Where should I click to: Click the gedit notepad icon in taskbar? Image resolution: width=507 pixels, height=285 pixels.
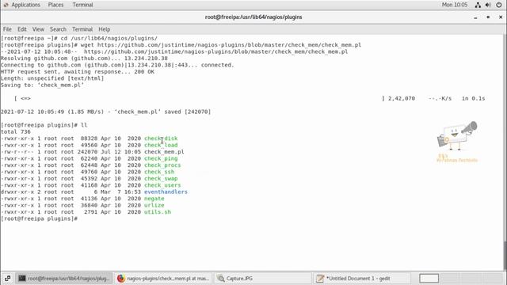coord(320,278)
